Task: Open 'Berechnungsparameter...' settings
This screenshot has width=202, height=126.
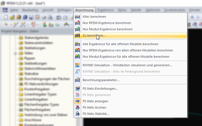Action: pyautogui.click(x=130, y=80)
